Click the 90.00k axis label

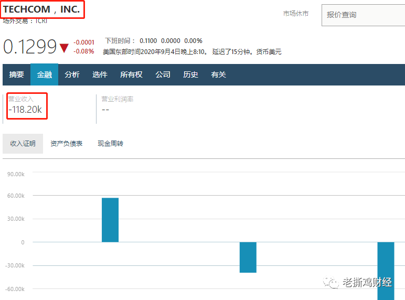[16, 174]
